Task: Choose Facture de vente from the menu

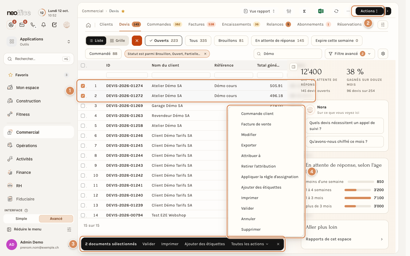Action: (x=256, y=124)
